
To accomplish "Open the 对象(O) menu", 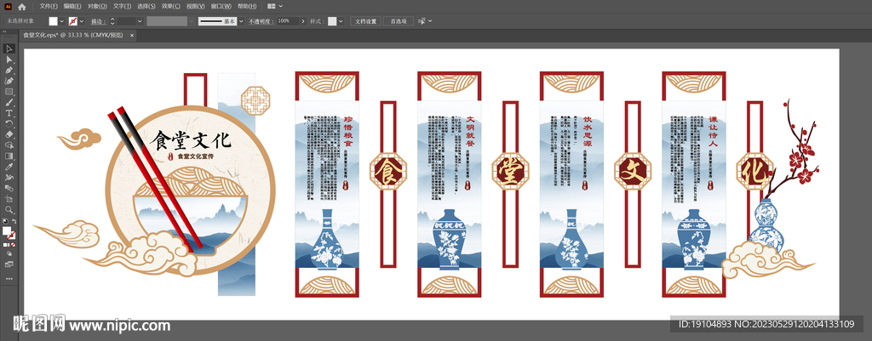I will pos(97,6).
